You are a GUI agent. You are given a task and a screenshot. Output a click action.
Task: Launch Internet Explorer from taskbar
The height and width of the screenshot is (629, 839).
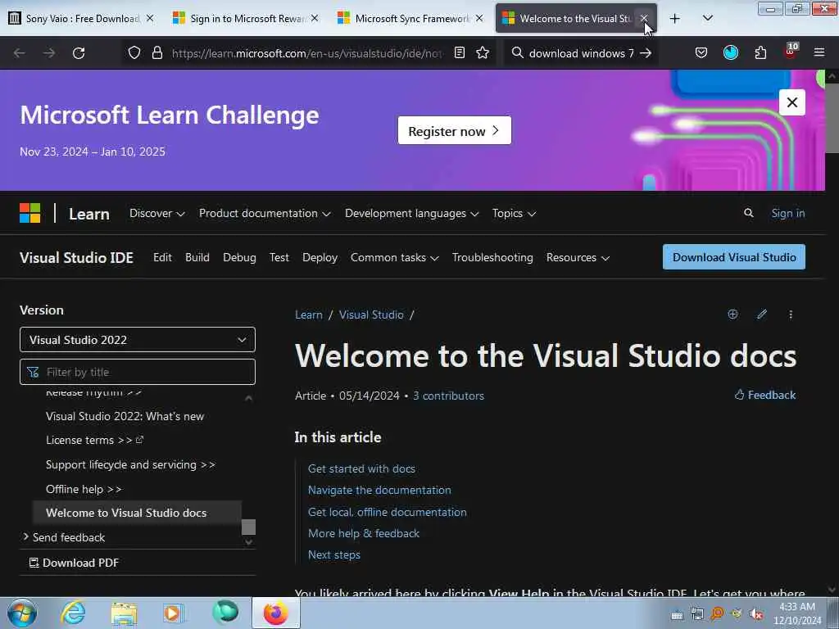[73, 613]
